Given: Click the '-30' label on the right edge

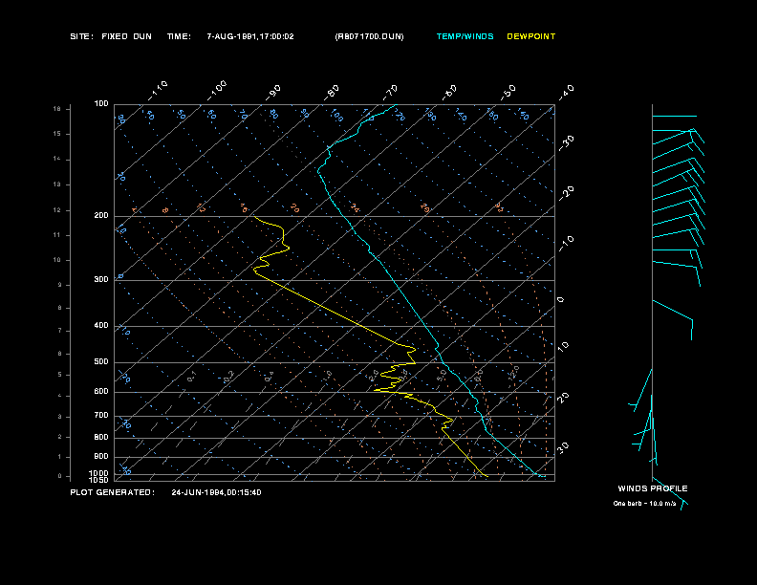Looking at the screenshot, I should tap(566, 142).
